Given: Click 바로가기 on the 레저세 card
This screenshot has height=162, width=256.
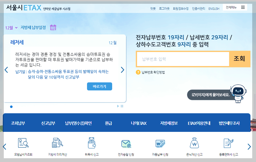Looking at the screenshot, I should tap(100, 86).
